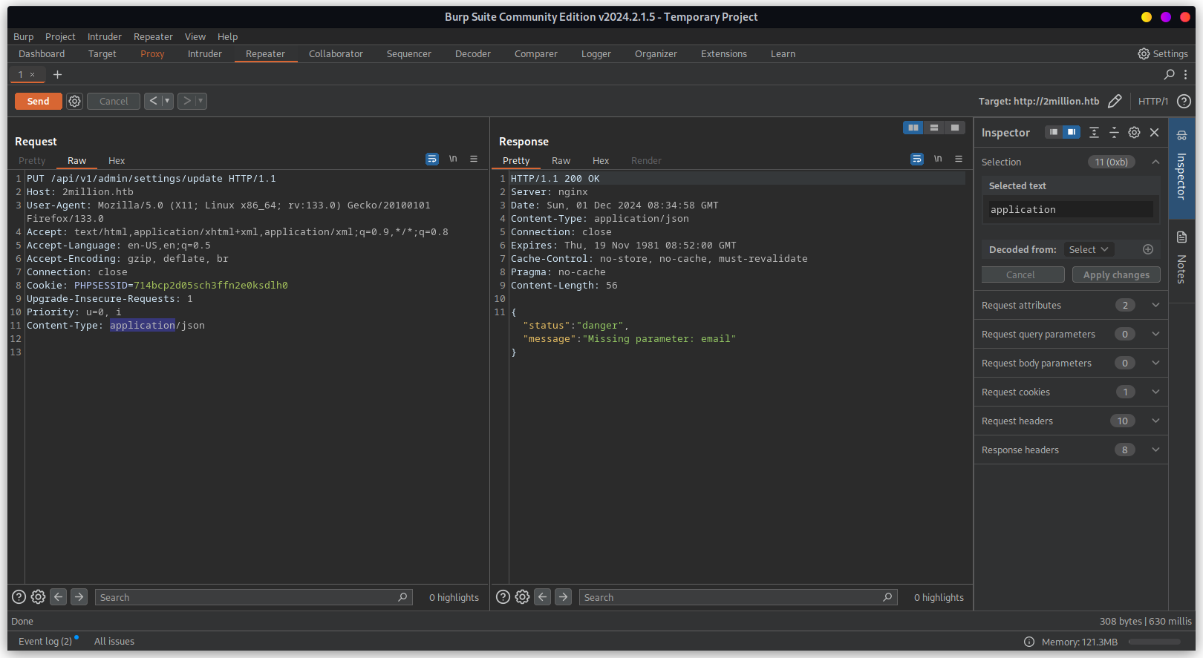
Task: Open Send request options gear icon
Action: coord(74,101)
